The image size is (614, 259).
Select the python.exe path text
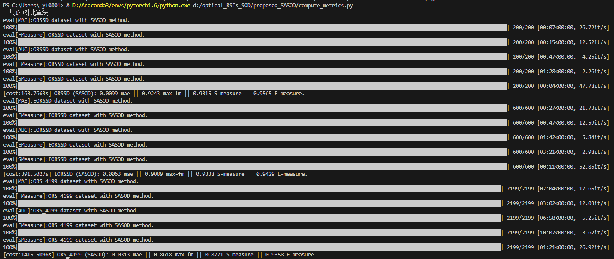tap(131, 6)
